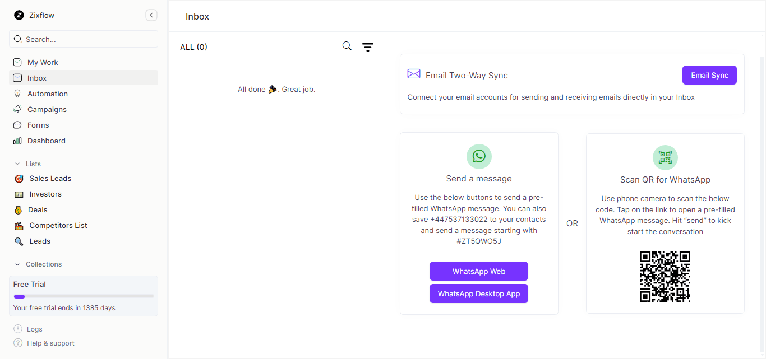Image resolution: width=766 pixels, height=359 pixels.
Task: Open the Forms section
Action: coord(39,125)
